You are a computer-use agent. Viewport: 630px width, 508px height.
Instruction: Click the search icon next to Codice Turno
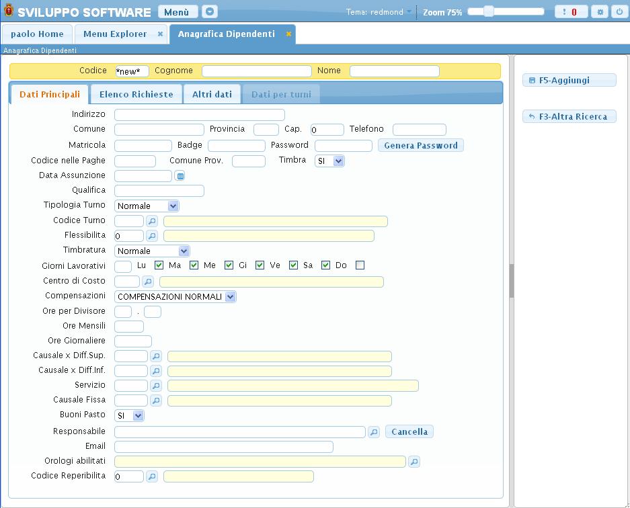point(153,221)
